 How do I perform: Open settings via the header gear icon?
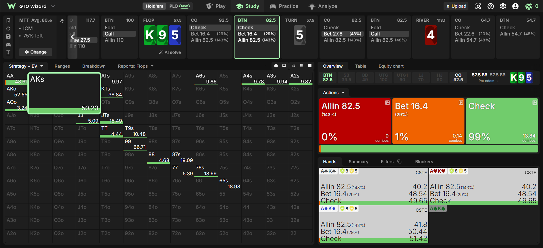503,6
